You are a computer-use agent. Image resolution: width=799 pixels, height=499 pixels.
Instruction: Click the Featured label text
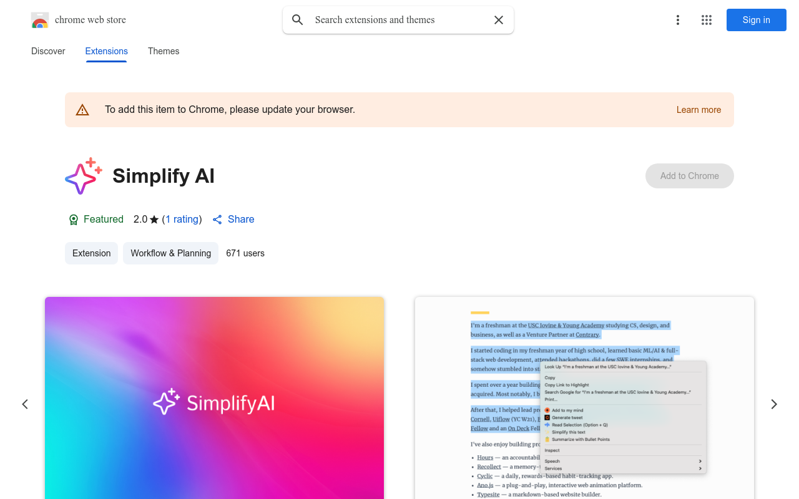point(104,219)
